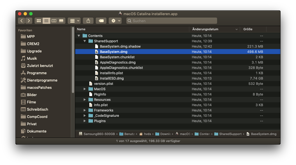
Task: Open Programme in sidebar
Action: coord(34,73)
